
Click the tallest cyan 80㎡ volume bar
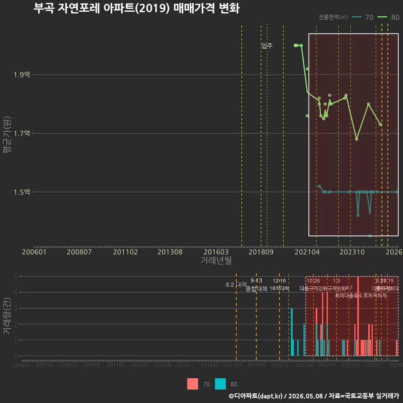pyautogui.click(x=292, y=332)
